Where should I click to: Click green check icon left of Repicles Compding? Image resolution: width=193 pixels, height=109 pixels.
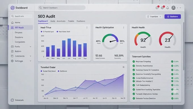(x=134, y=61)
